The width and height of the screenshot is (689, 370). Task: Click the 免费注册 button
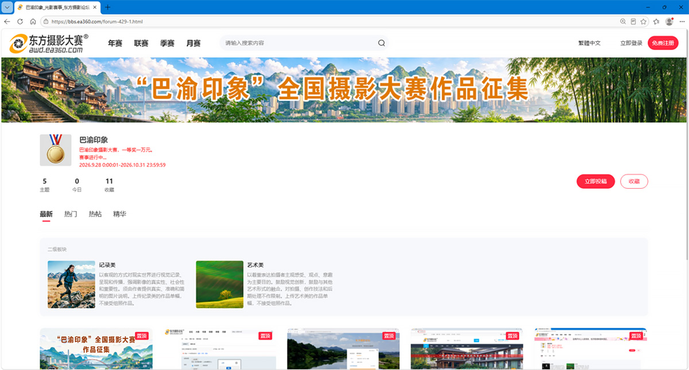coord(663,43)
